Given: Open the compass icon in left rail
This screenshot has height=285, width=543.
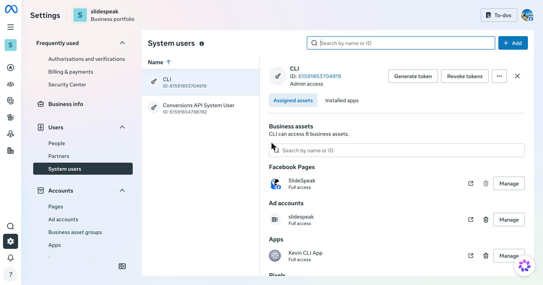Looking at the screenshot, I should pos(11,68).
